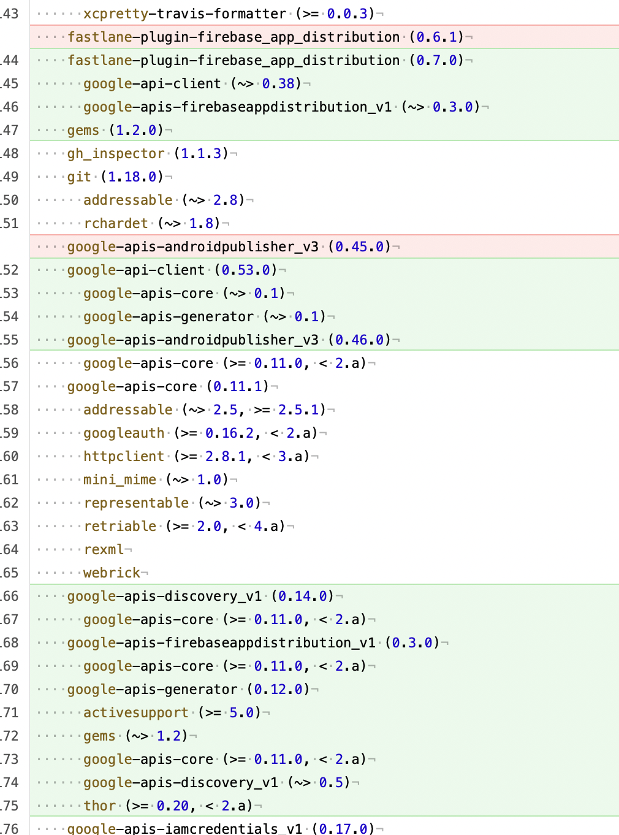The image size is (619, 835).
Task: Select the rexml line
Action: click(x=325, y=549)
